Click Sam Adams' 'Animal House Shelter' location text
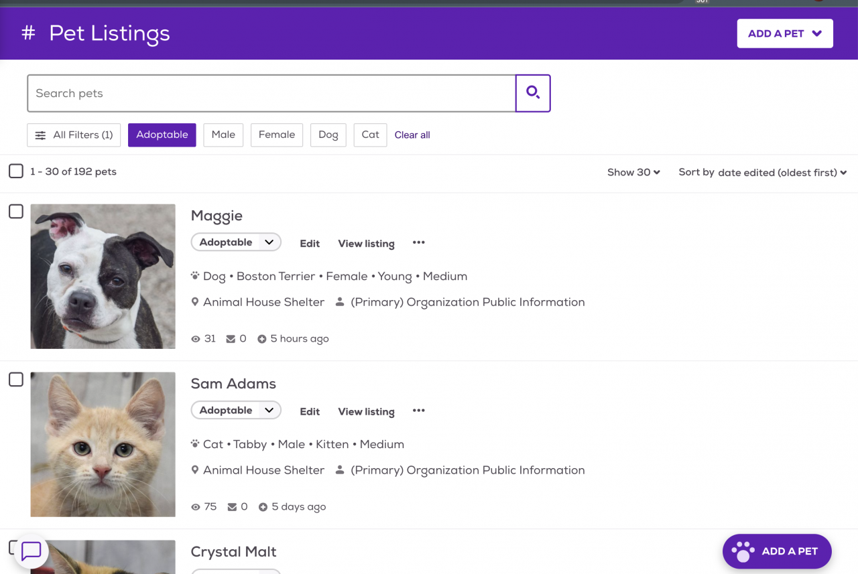 pos(263,470)
